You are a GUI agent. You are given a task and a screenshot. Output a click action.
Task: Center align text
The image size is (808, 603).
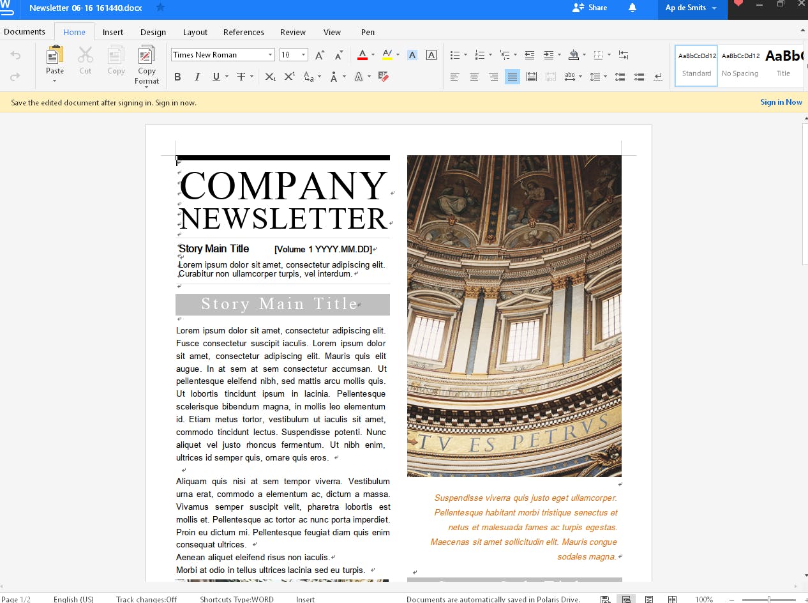(x=474, y=77)
